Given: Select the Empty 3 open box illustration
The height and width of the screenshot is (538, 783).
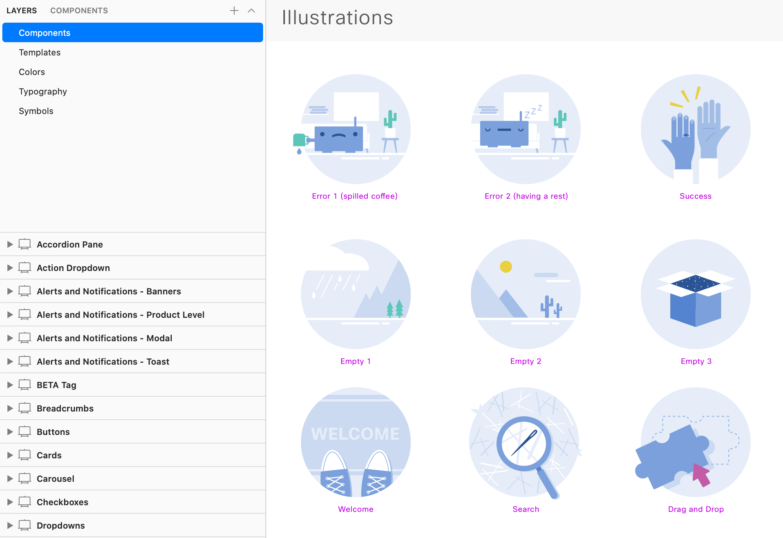Looking at the screenshot, I should pyautogui.click(x=695, y=294).
